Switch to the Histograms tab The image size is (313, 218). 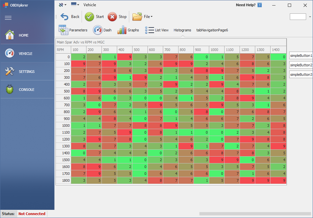coord(182,30)
